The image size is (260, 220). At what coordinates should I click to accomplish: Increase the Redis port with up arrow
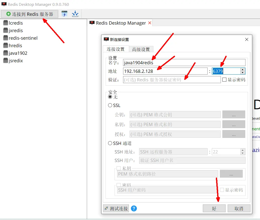point(243,70)
